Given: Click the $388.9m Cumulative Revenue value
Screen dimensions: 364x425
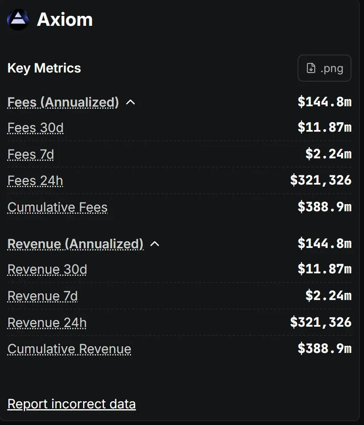Looking at the screenshot, I should coord(324,349).
